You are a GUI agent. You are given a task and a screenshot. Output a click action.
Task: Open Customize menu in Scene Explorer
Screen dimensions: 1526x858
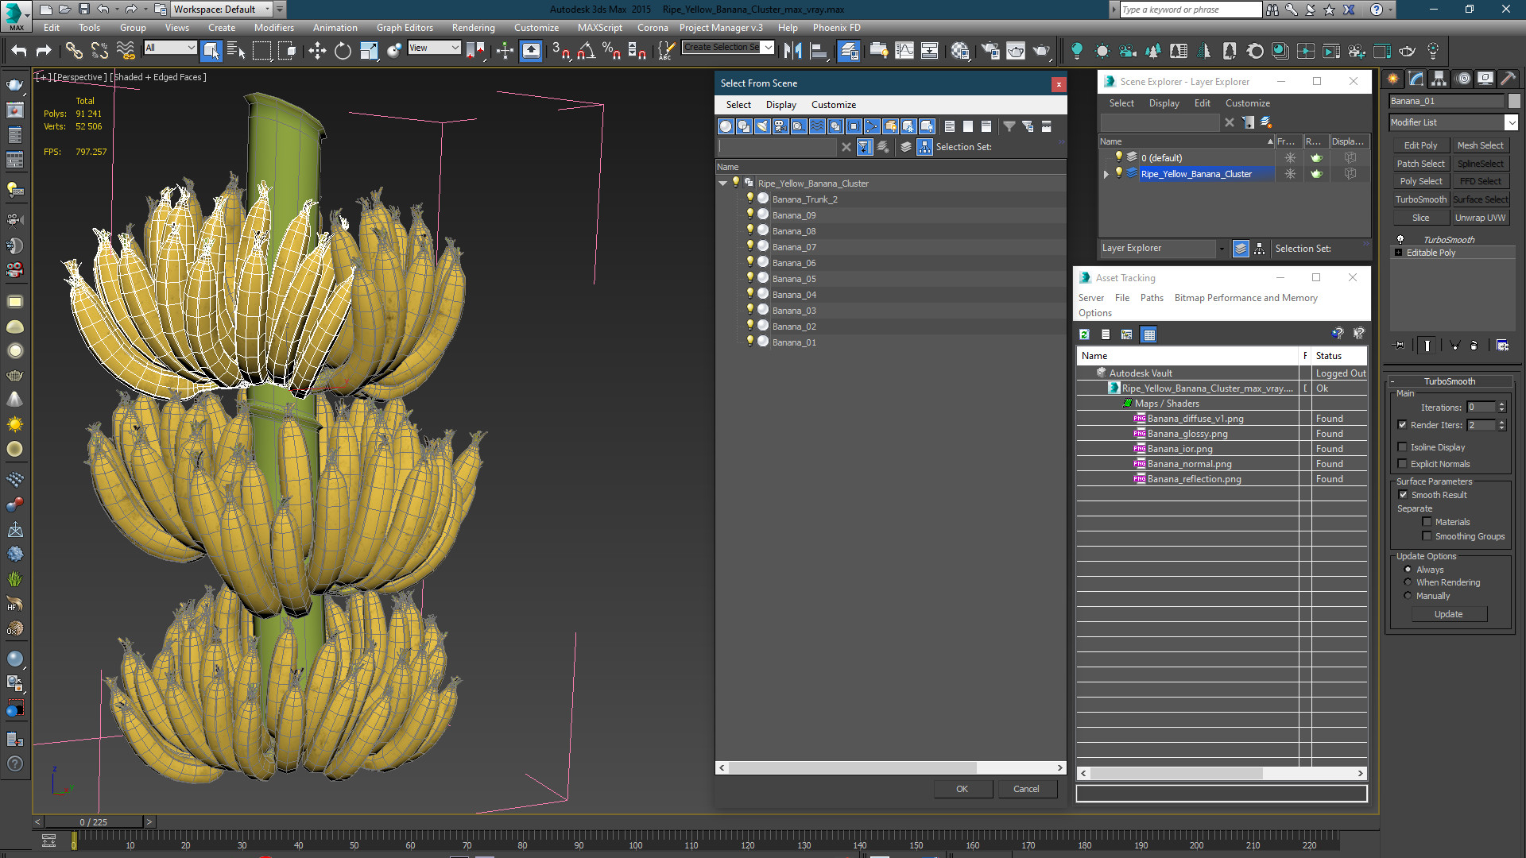click(1247, 103)
